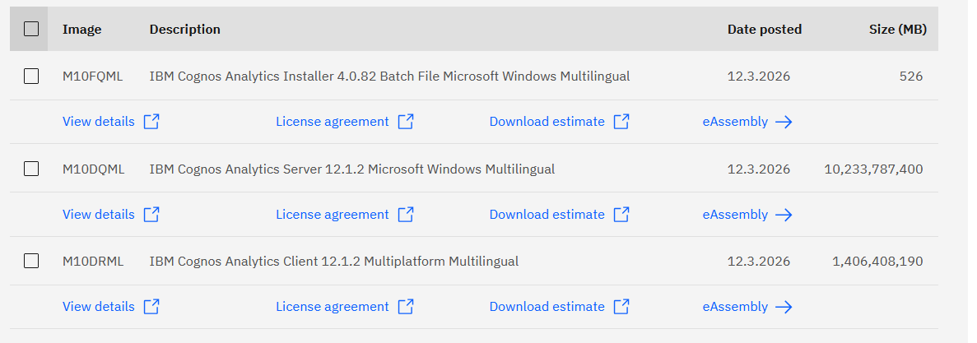Open Download estimate link for M10DRML
The width and height of the screenshot is (977, 343).
(547, 307)
